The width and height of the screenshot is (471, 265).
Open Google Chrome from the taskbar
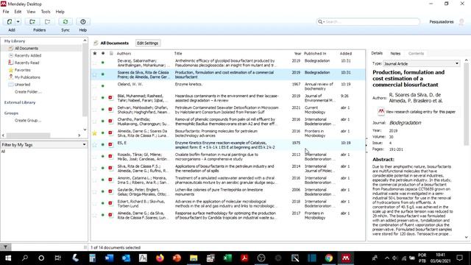pyautogui.click(x=329, y=258)
